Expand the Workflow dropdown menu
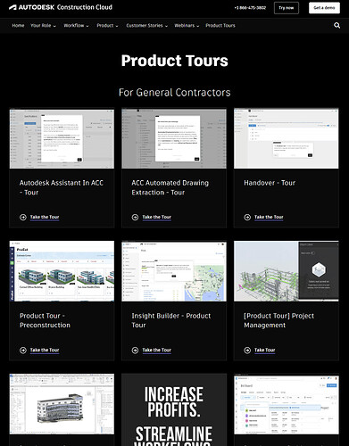Viewport: 349px width, 446px height. [x=76, y=26]
